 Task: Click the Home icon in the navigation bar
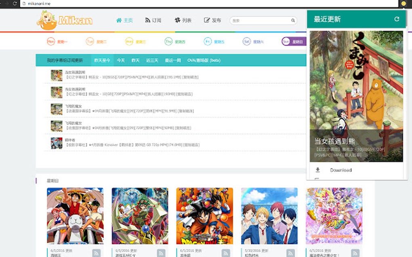click(x=120, y=19)
